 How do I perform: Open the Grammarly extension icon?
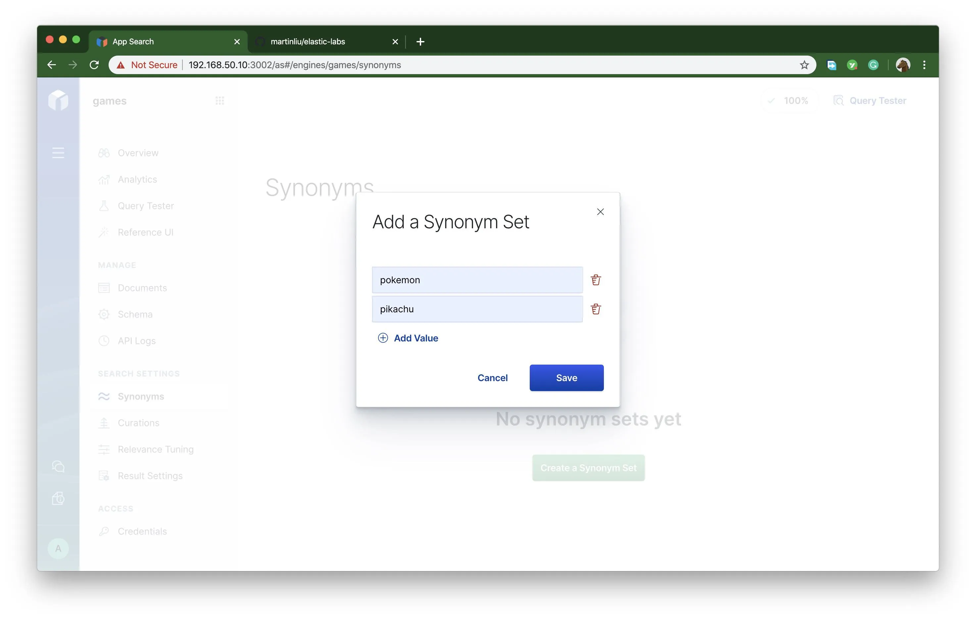(x=873, y=65)
